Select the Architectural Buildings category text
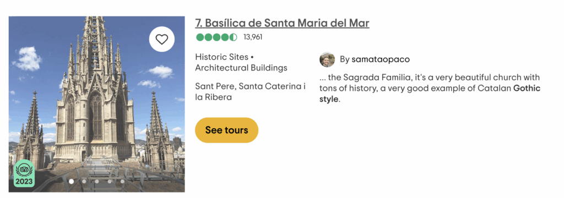Image resolution: width=564 pixels, height=198 pixels. pos(241,68)
